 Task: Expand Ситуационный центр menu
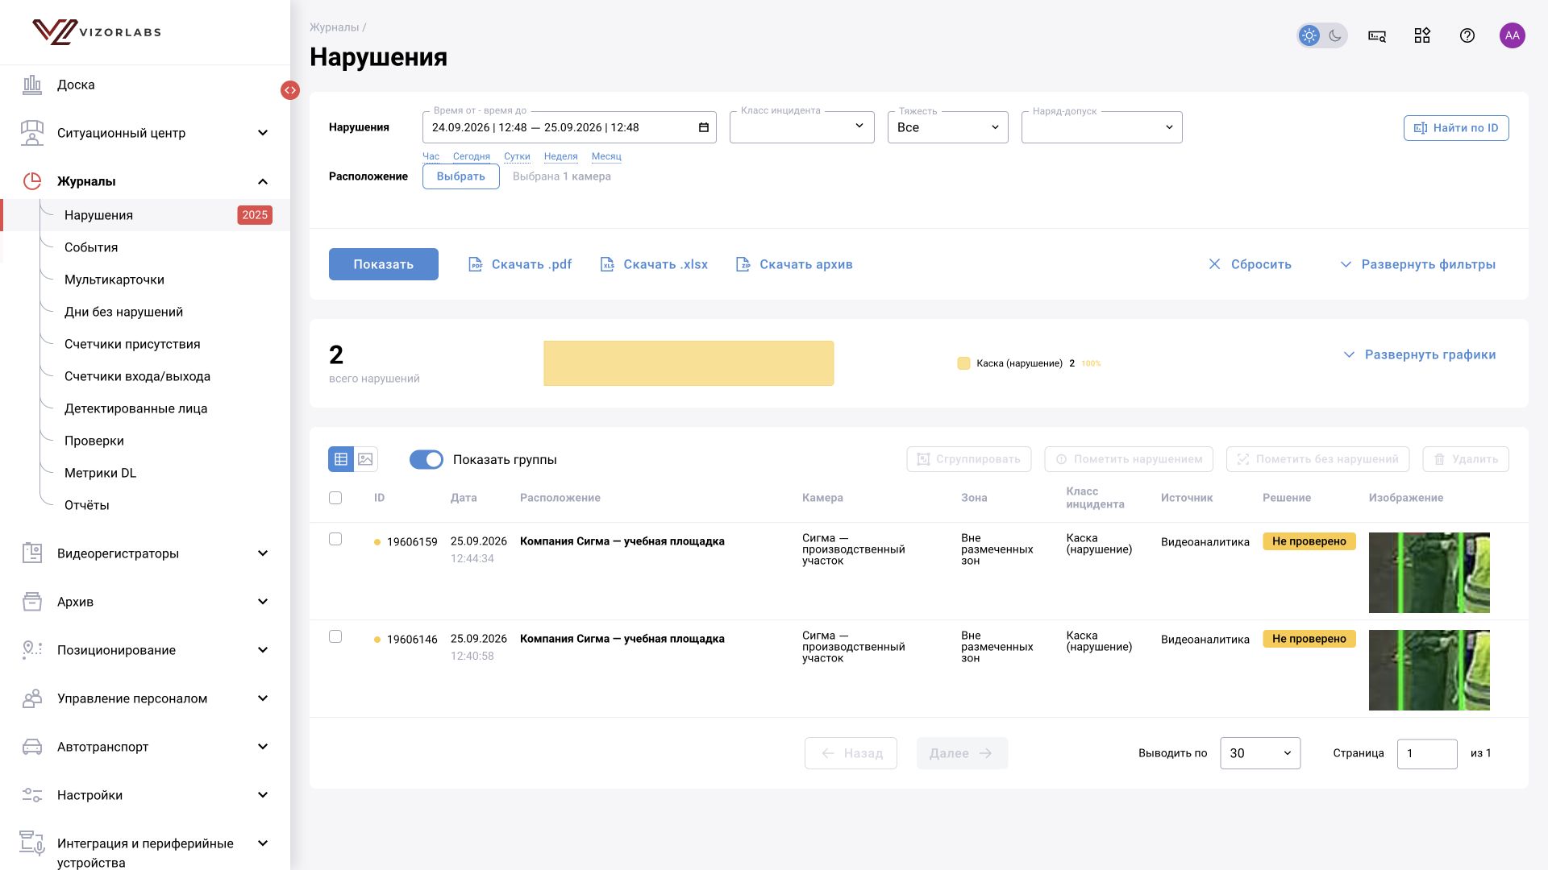tap(145, 133)
